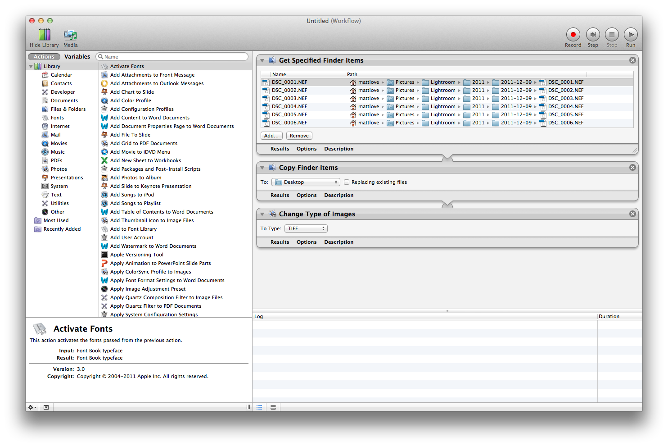Viewport: 668px width, 447px height.
Task: Select the Activate Fonts action
Action: (x=176, y=66)
